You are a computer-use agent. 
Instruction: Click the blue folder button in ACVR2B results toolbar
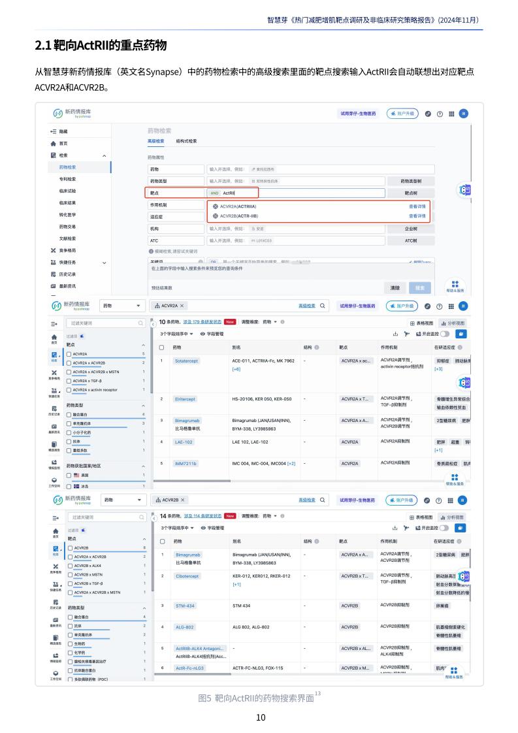click(461, 528)
